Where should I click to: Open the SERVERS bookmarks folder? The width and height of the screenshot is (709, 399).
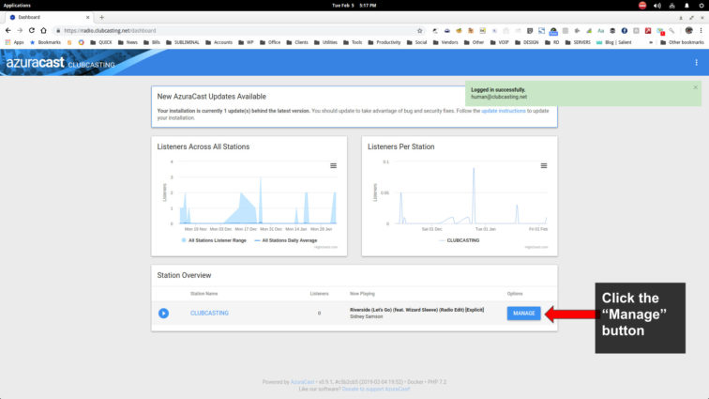pyautogui.click(x=578, y=42)
